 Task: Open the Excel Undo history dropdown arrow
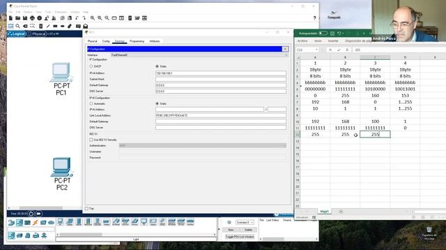(343, 33)
